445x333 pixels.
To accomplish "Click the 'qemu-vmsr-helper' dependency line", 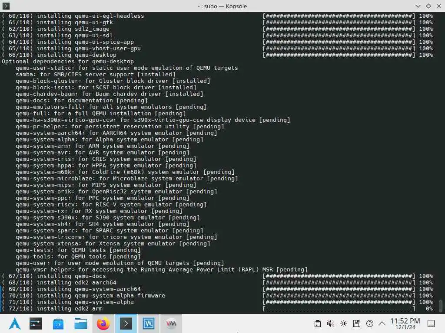I will click(x=162, y=270).
